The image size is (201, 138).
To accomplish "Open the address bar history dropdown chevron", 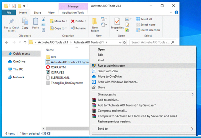I will [x=120, y=42].
